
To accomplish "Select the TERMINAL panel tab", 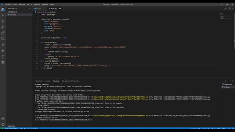I will coord(56,81).
